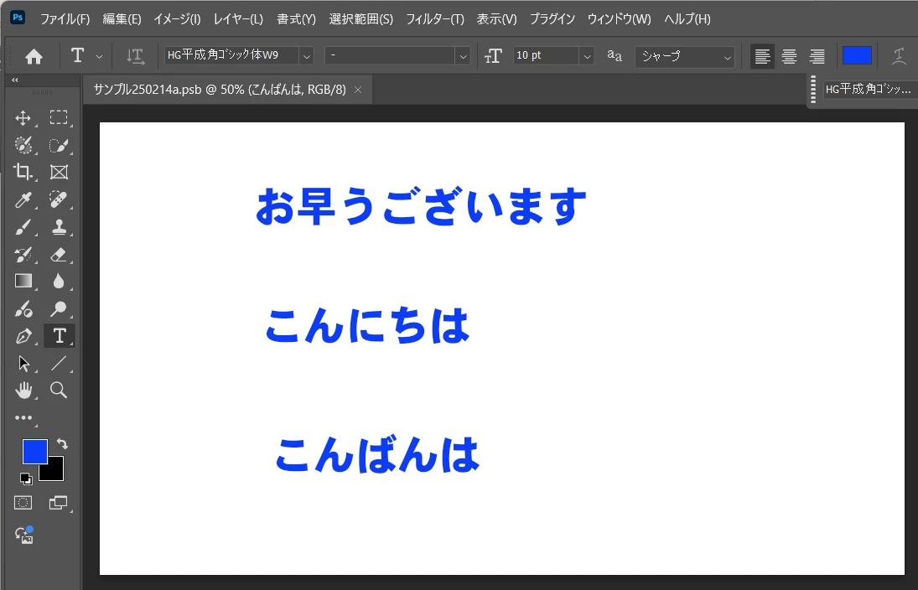Select the Brush tool
Screen dimensions: 918x590
(23, 226)
